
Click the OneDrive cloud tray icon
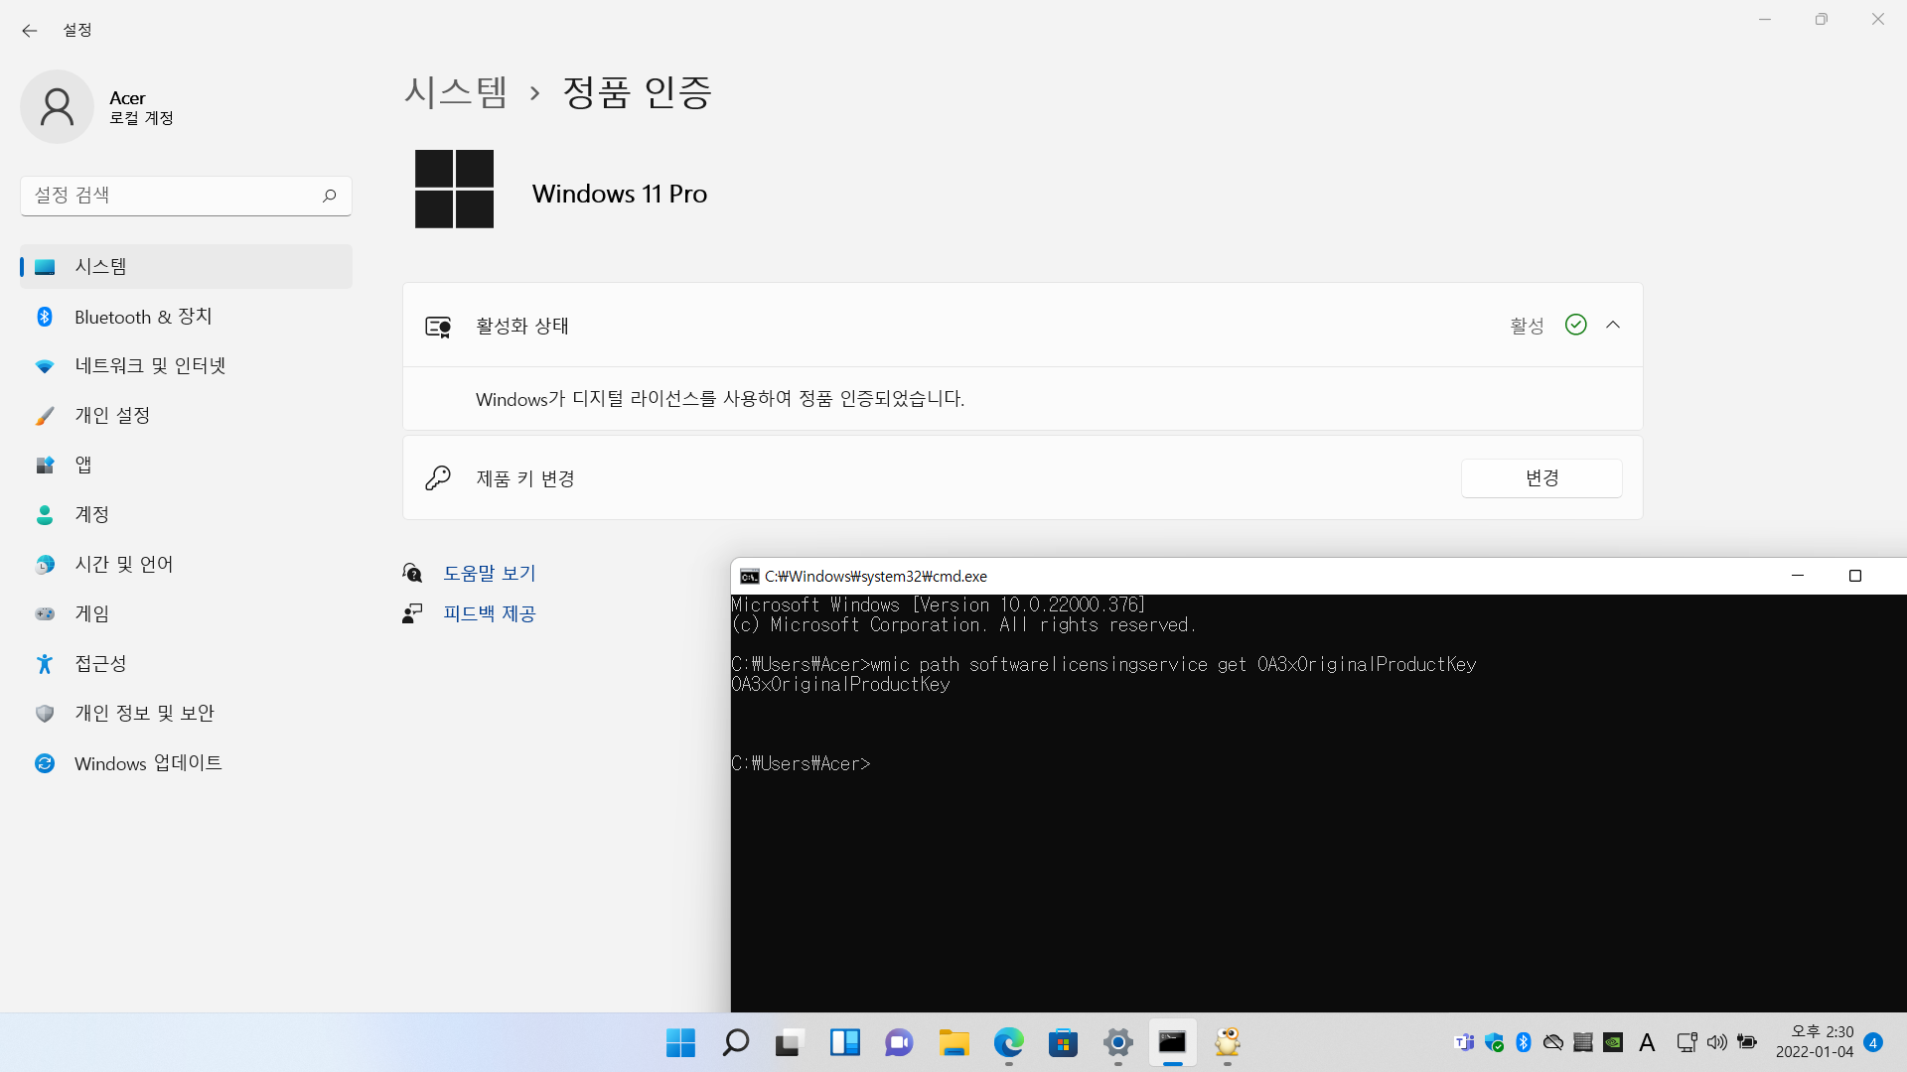click(1553, 1042)
